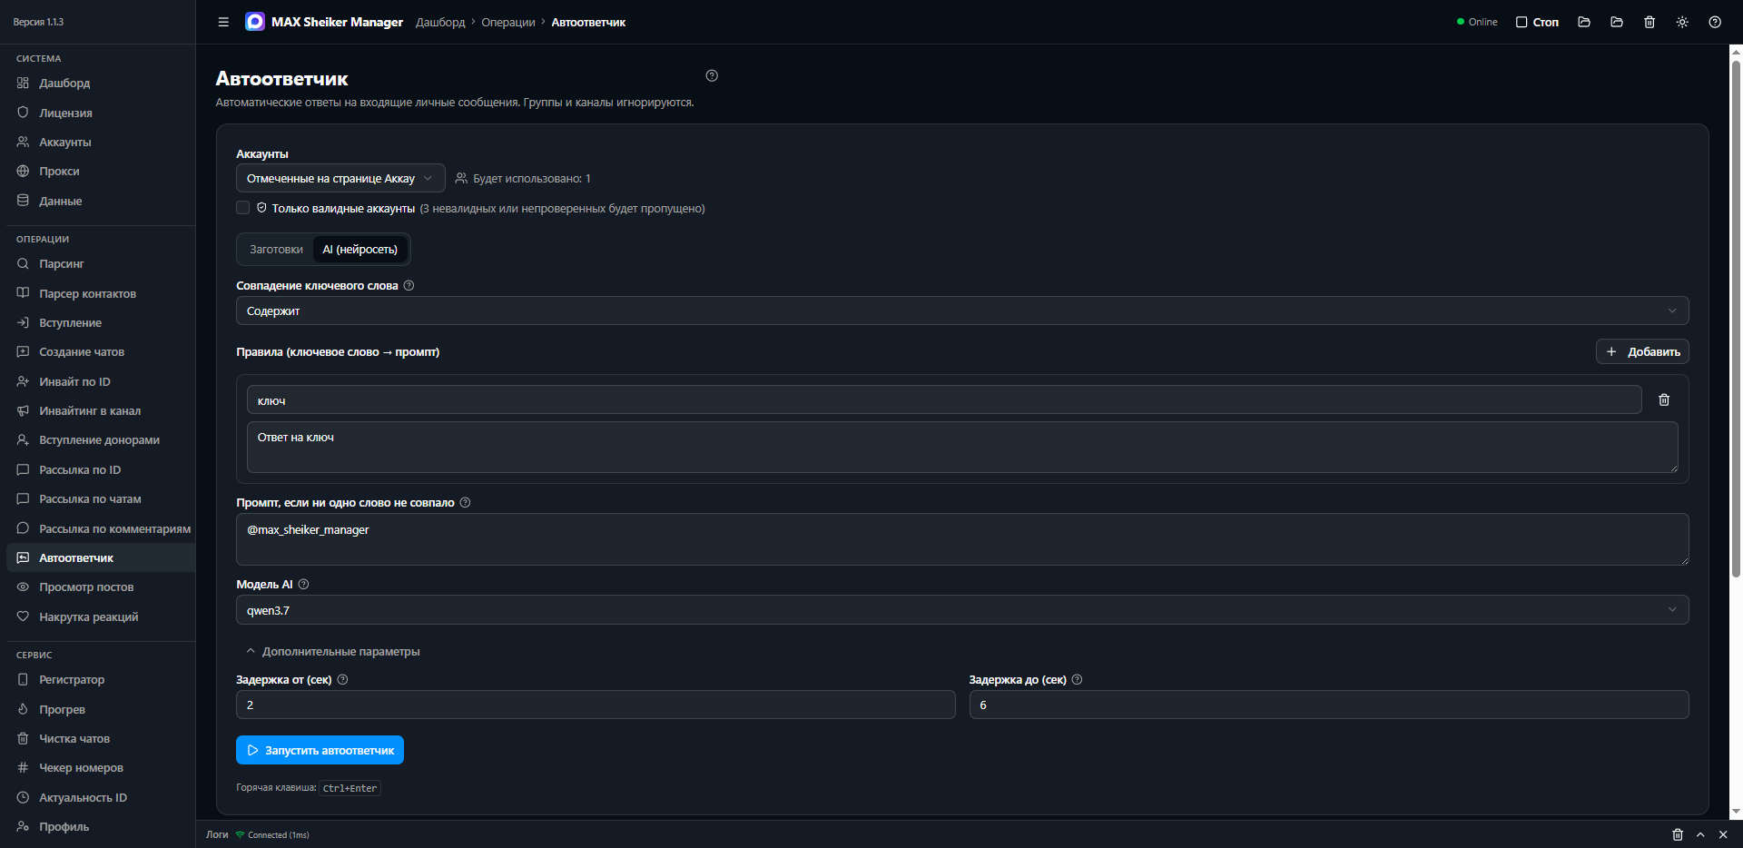Clear logs with bottom bar trash icon
1743x848 pixels.
(x=1678, y=834)
